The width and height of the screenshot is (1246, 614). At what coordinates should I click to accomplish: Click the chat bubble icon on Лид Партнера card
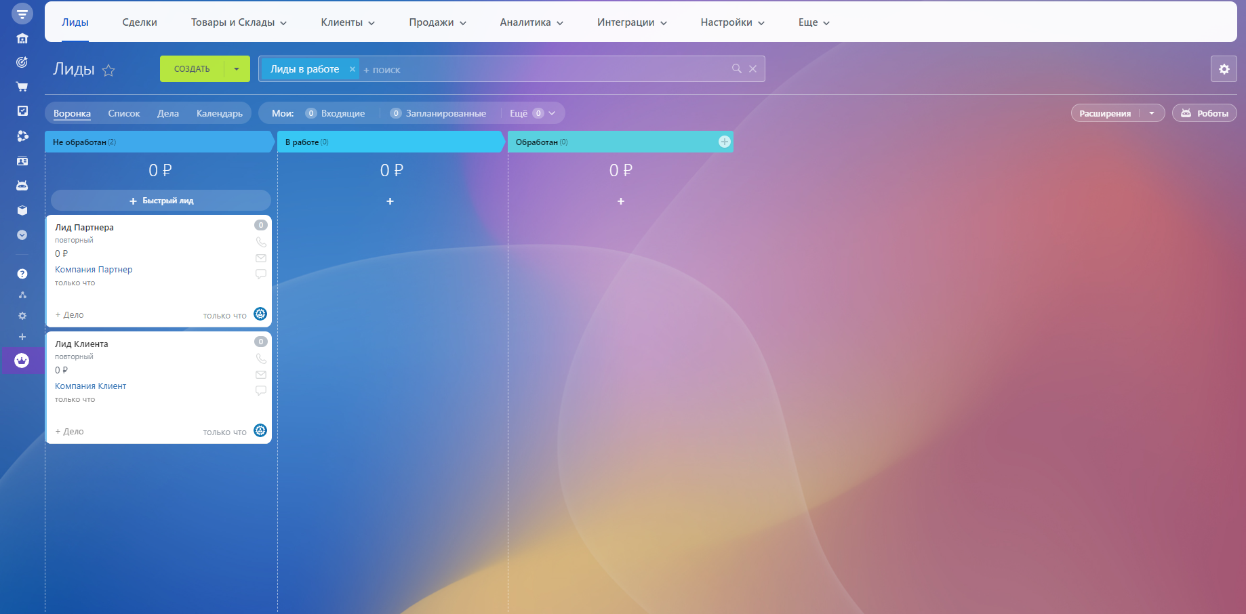(261, 274)
